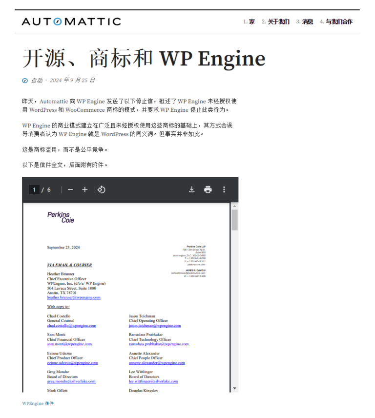Click the author icon beside 自动

[x=25, y=81]
